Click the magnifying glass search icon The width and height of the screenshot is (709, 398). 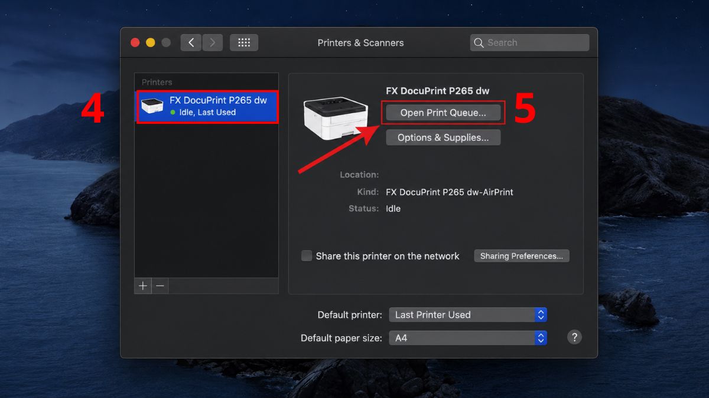479,42
